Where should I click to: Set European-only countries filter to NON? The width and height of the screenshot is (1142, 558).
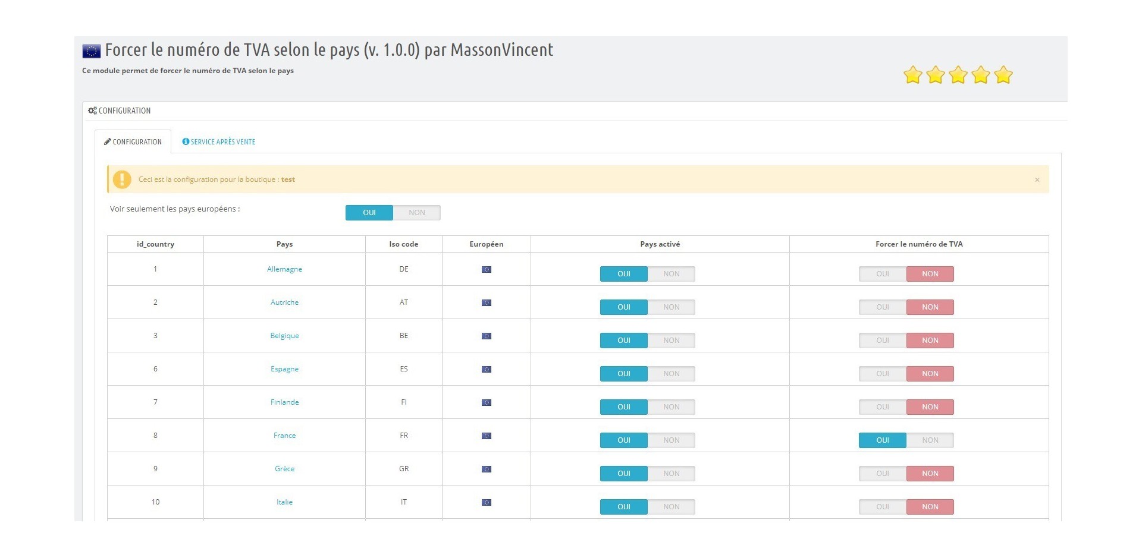pyautogui.click(x=416, y=213)
